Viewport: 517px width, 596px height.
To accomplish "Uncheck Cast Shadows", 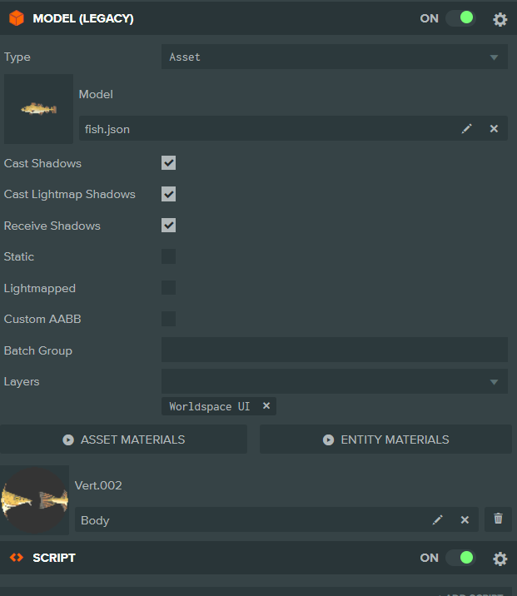I will [168, 163].
